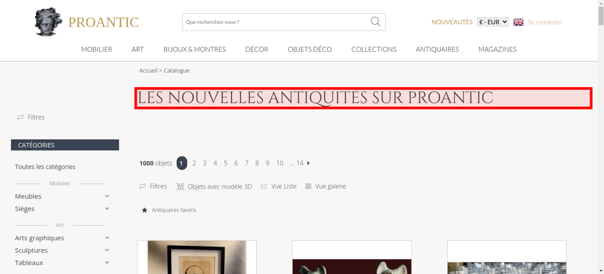
Task: Open the EUR currency dropdown
Action: point(493,22)
